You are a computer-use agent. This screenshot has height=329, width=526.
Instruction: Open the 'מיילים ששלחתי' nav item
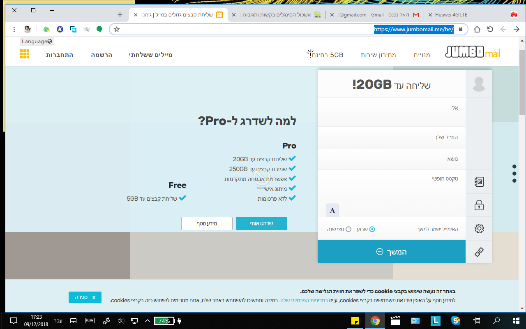click(x=151, y=55)
